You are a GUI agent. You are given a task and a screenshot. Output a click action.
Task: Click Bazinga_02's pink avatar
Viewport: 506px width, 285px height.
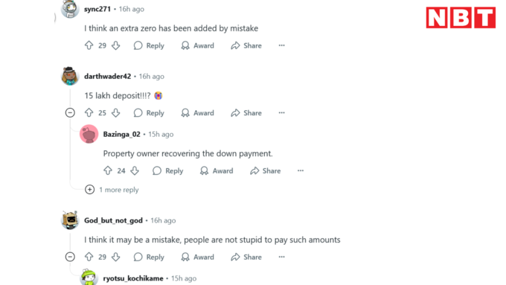(x=89, y=134)
